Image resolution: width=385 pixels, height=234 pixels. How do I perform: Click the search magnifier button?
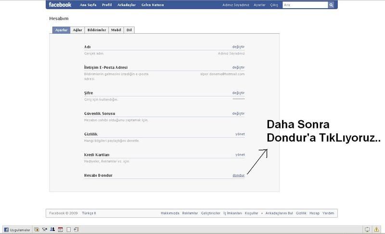pos(331,5)
